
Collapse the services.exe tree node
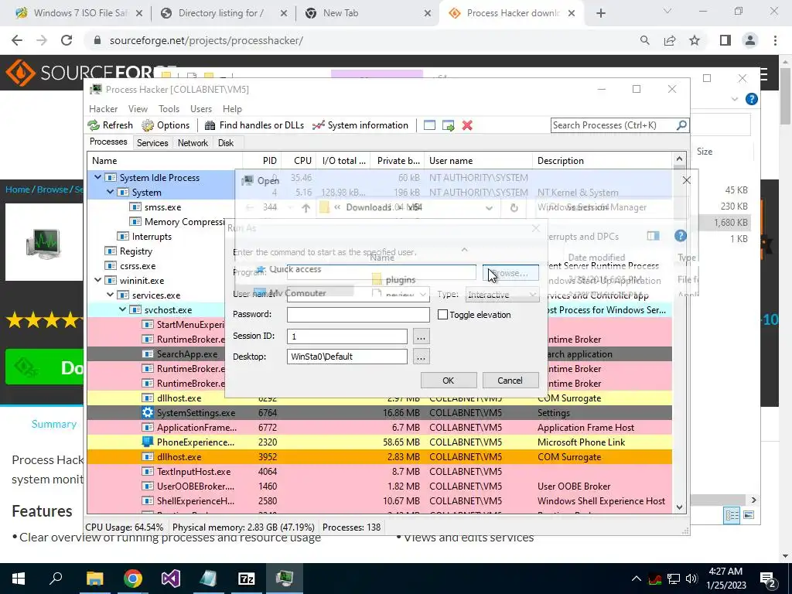point(110,295)
